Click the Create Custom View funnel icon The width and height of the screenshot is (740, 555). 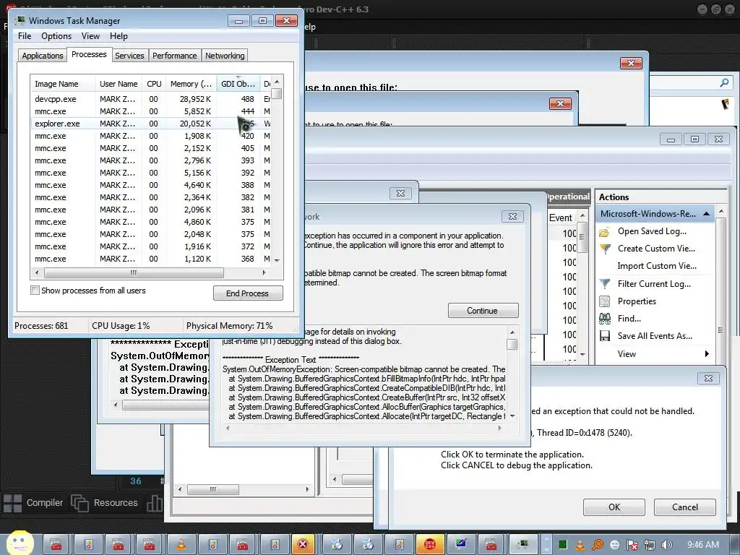(605, 249)
